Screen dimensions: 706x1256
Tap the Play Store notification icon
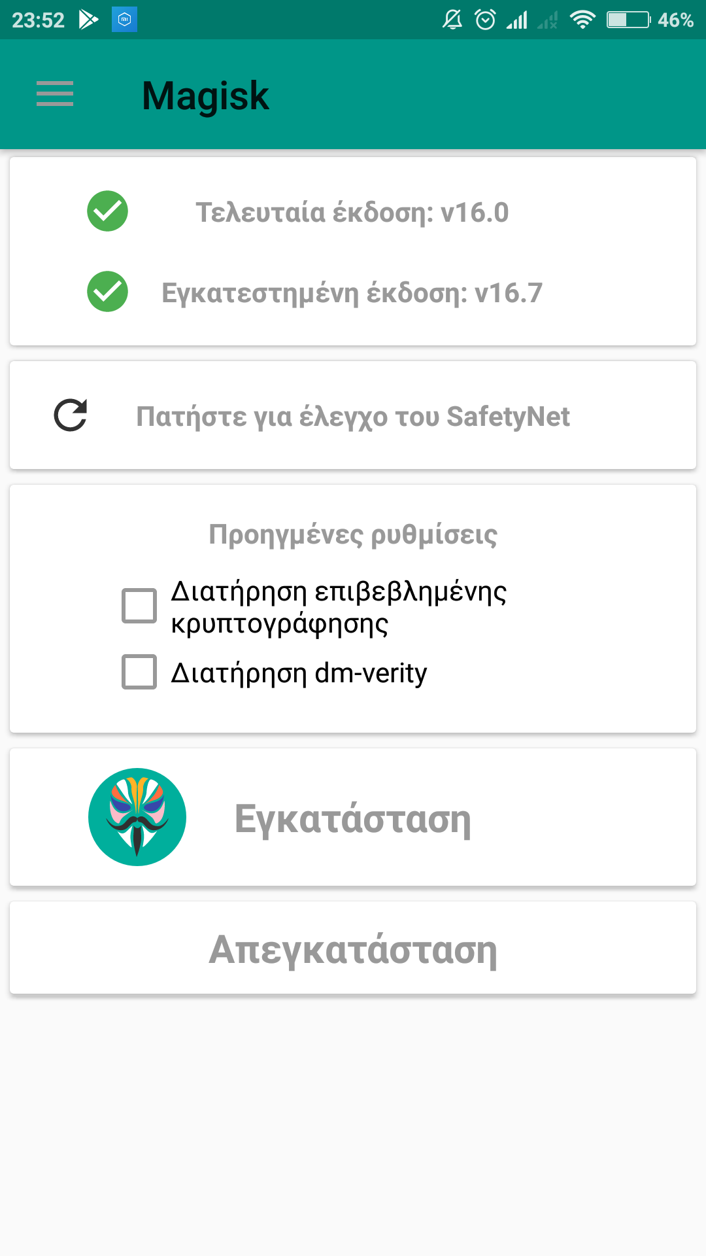(x=88, y=20)
